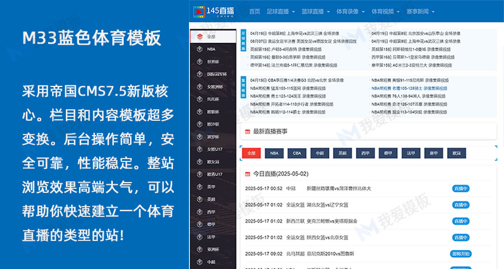Select the 欧冠 filter tab
This screenshot has width=504, height=269.
pos(457,153)
